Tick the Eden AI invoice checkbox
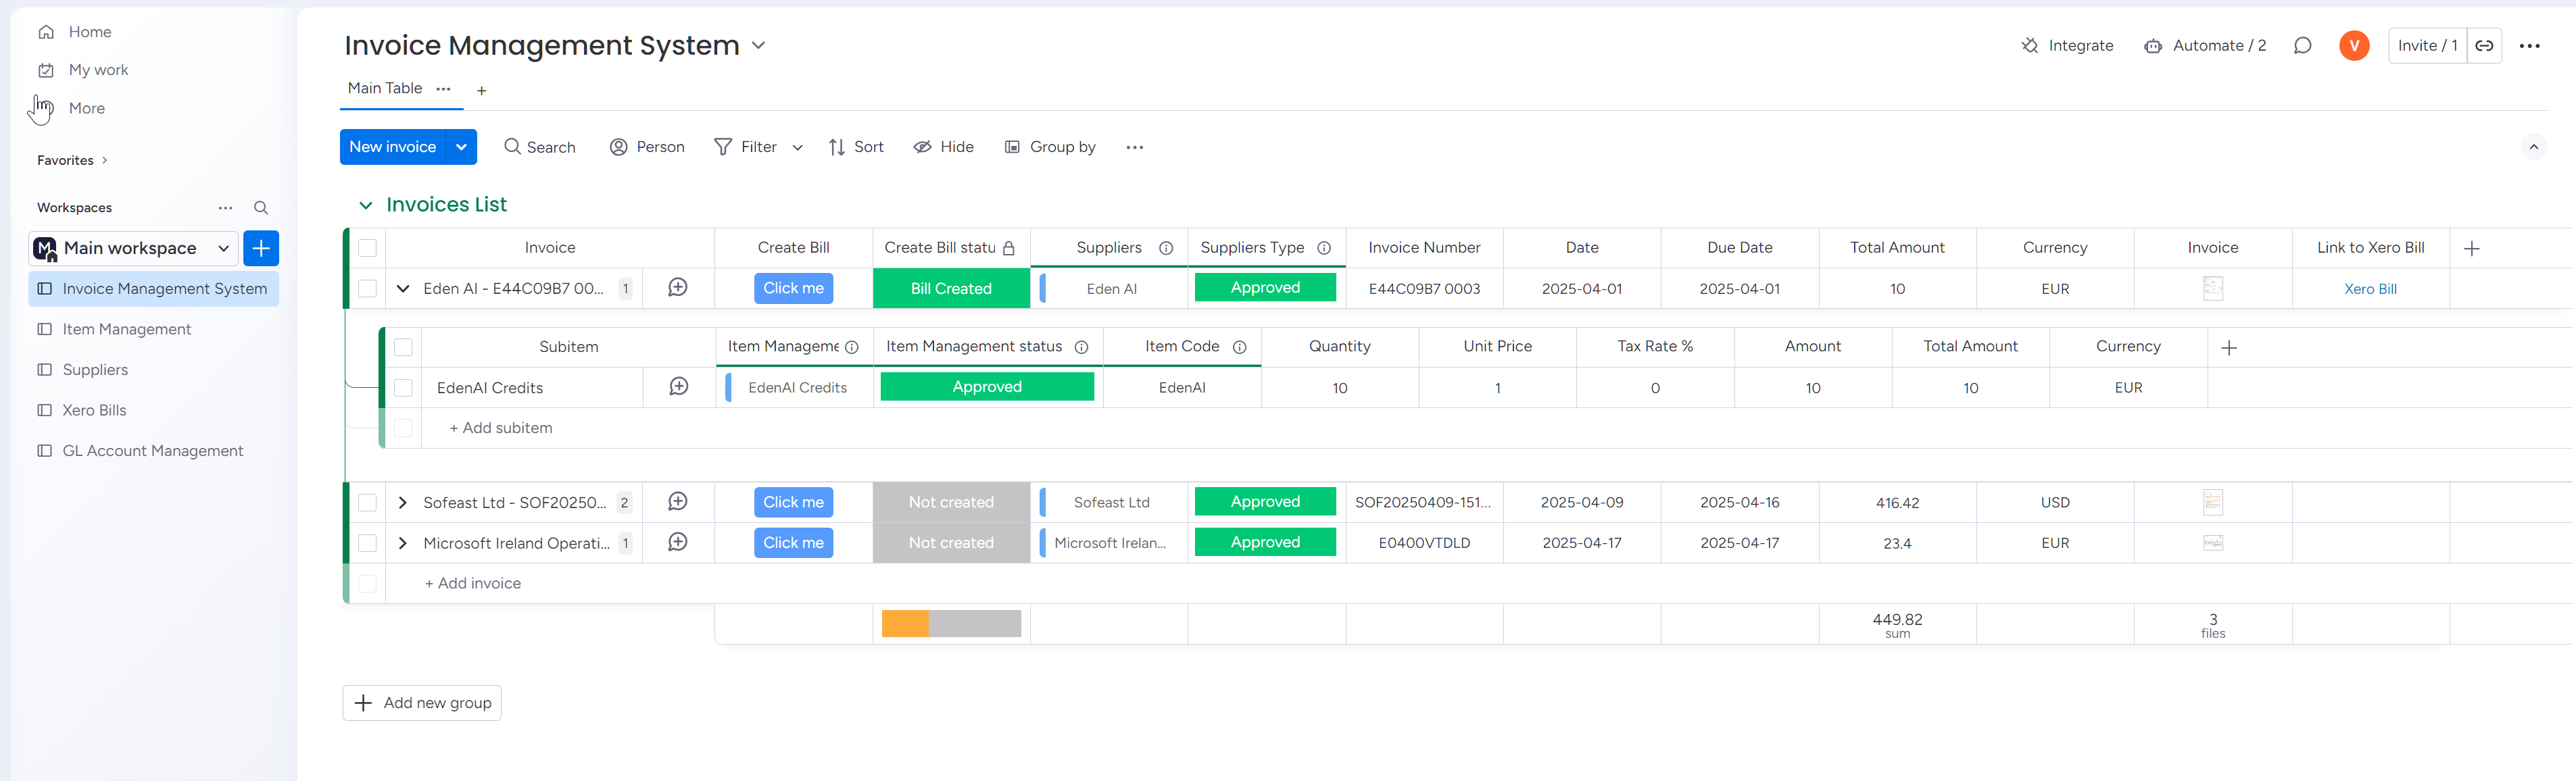This screenshot has height=781, width=2576. pyautogui.click(x=368, y=289)
